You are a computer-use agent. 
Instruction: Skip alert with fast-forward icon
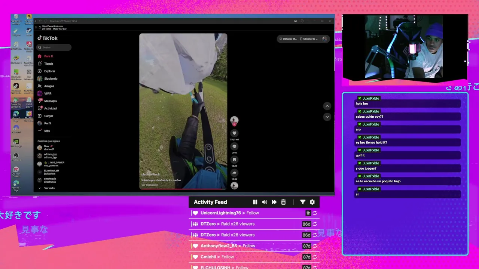click(x=274, y=202)
